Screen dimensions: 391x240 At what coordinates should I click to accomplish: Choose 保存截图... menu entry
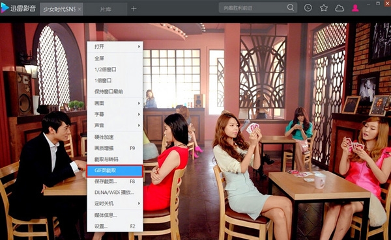[x=115, y=181]
